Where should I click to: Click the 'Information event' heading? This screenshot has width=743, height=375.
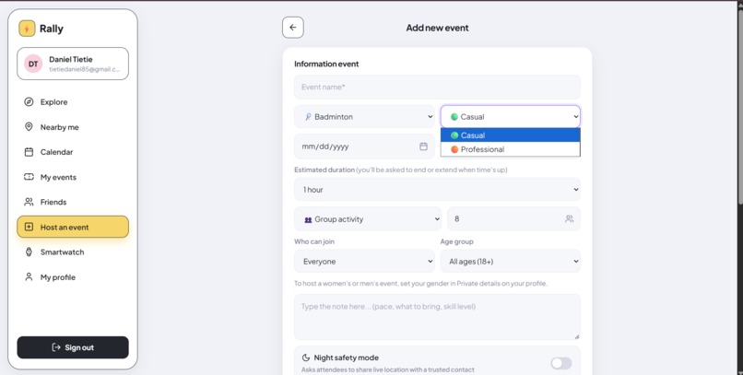point(326,64)
